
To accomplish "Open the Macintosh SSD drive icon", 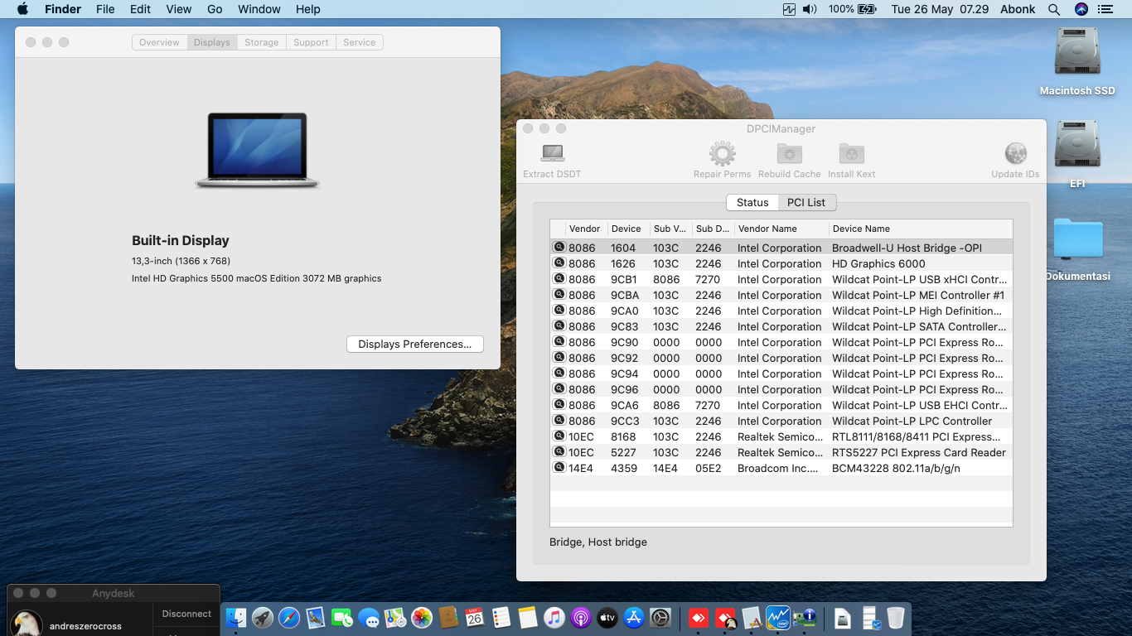I will [1076, 55].
